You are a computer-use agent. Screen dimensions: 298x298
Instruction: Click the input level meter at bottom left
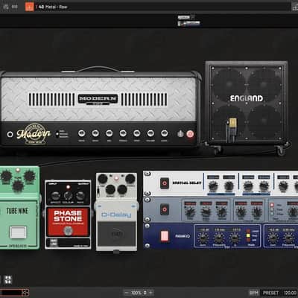point(14,293)
